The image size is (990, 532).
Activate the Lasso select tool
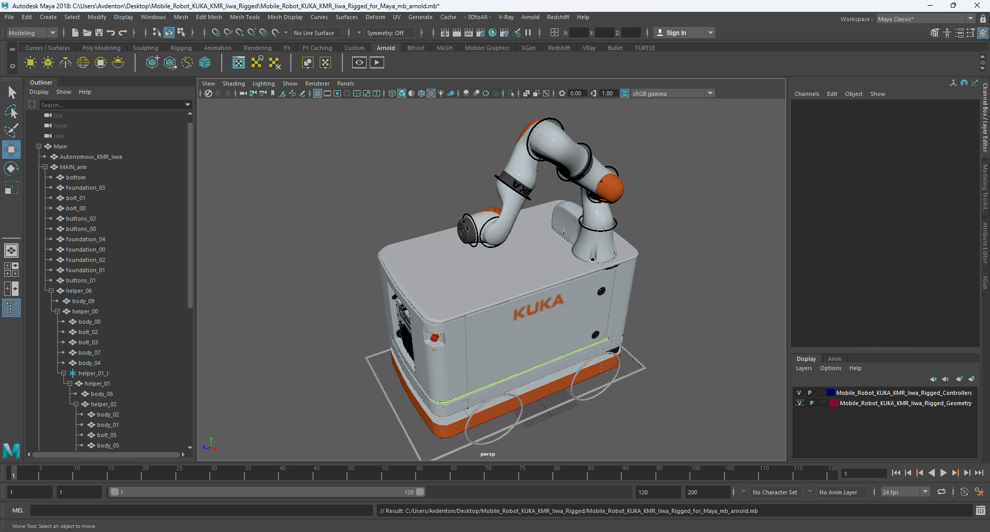11,112
